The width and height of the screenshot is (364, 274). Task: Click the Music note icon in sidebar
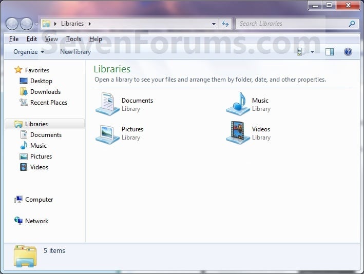tap(24, 145)
